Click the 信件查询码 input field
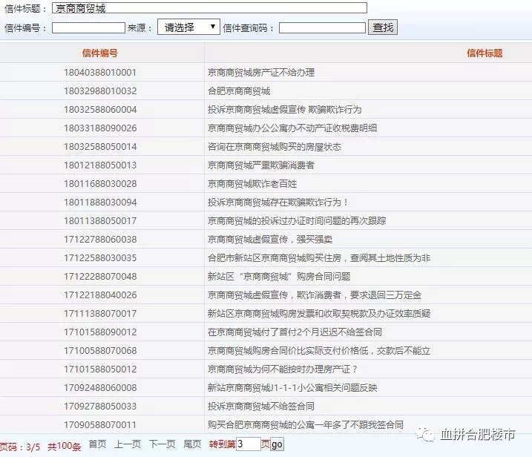This screenshot has height=457, width=532. pyautogui.click(x=322, y=27)
